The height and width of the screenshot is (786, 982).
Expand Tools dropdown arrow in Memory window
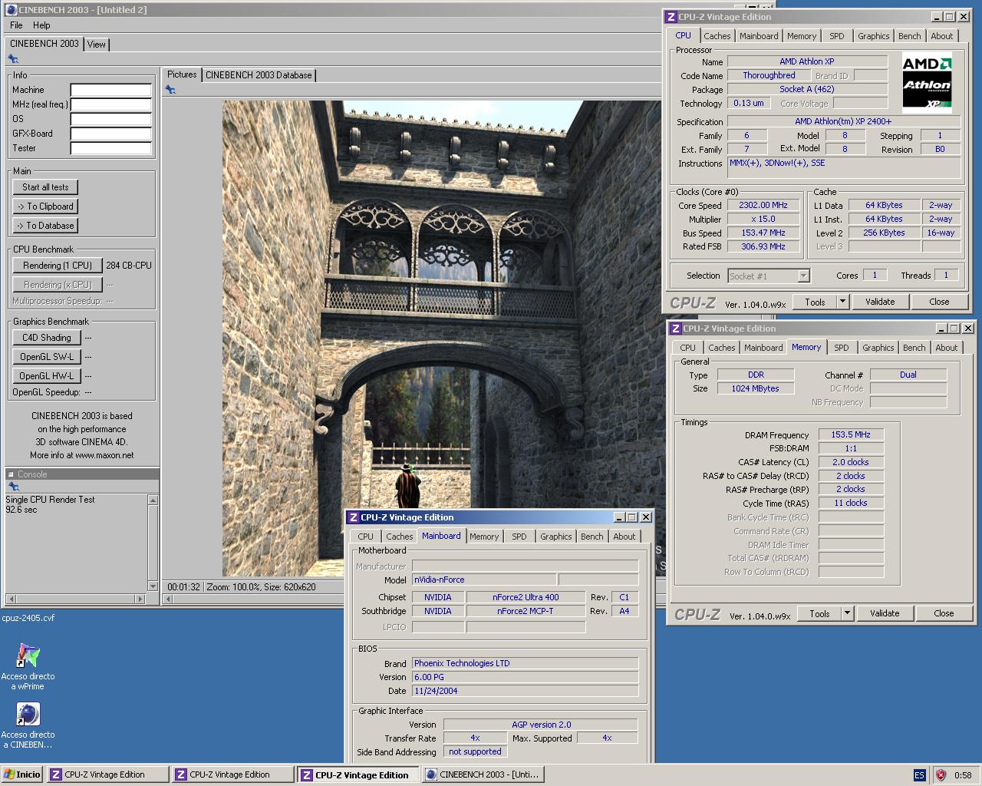[x=847, y=613]
